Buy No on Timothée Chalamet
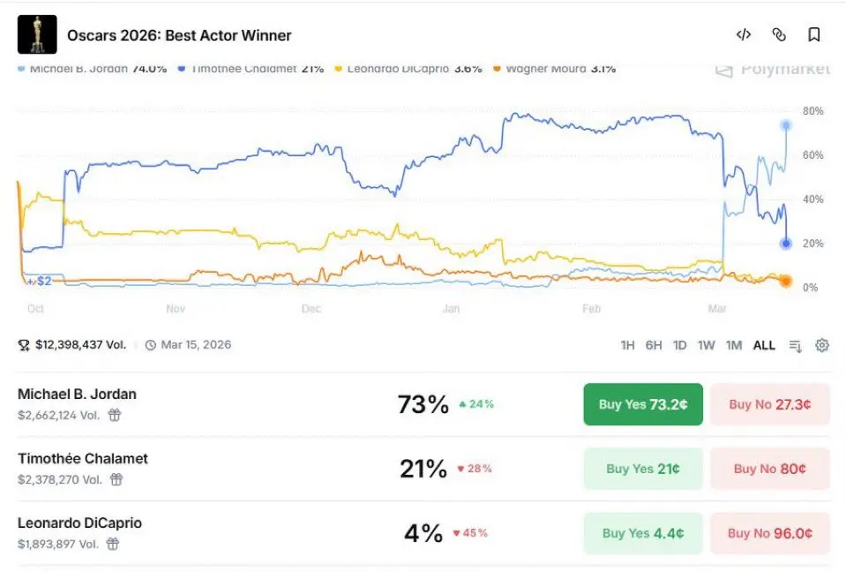The image size is (846, 572). click(769, 469)
